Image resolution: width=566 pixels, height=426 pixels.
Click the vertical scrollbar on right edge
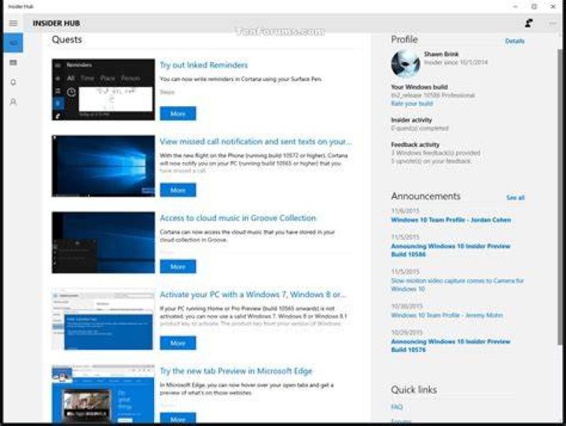560,196
